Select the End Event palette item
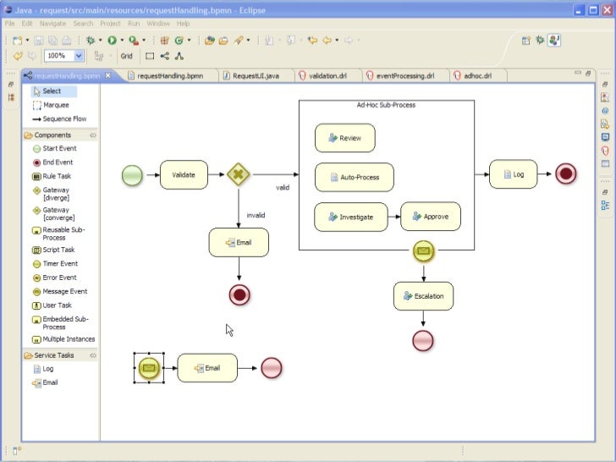The height and width of the screenshot is (462, 616). coord(52,162)
